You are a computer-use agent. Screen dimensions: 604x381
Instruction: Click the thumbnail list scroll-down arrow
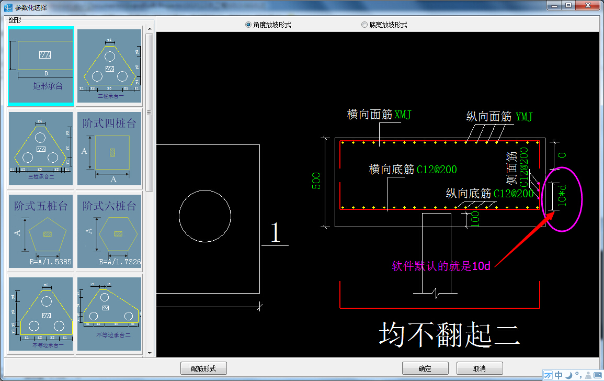(x=150, y=353)
